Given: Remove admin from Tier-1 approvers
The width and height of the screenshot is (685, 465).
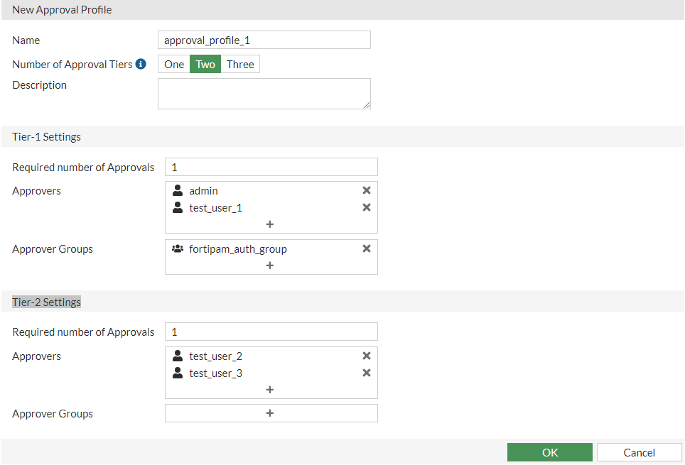Looking at the screenshot, I should pos(367,190).
